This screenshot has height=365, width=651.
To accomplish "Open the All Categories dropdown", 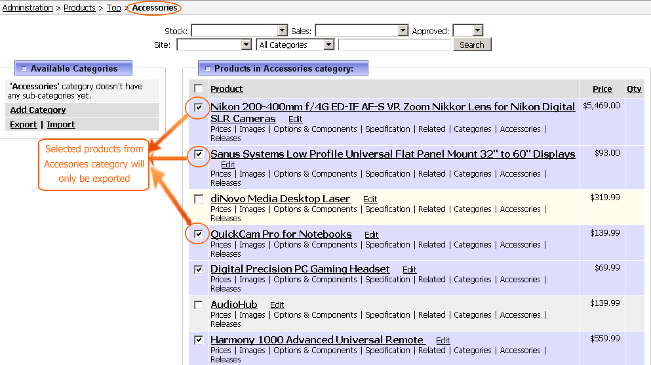I will [295, 45].
